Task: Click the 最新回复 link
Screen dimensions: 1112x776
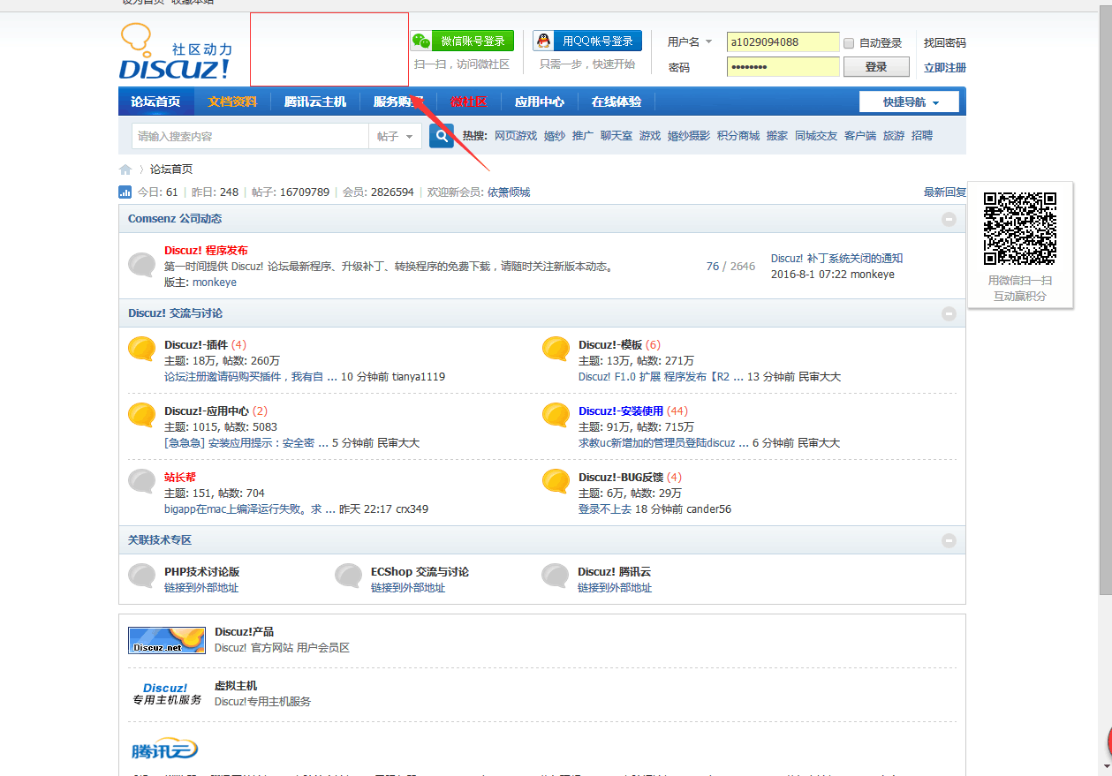Action: coord(945,192)
